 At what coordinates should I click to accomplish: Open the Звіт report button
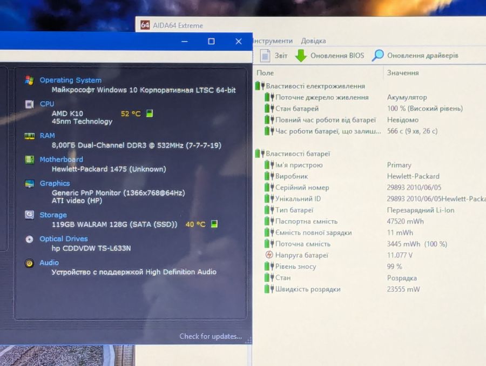tap(274, 56)
